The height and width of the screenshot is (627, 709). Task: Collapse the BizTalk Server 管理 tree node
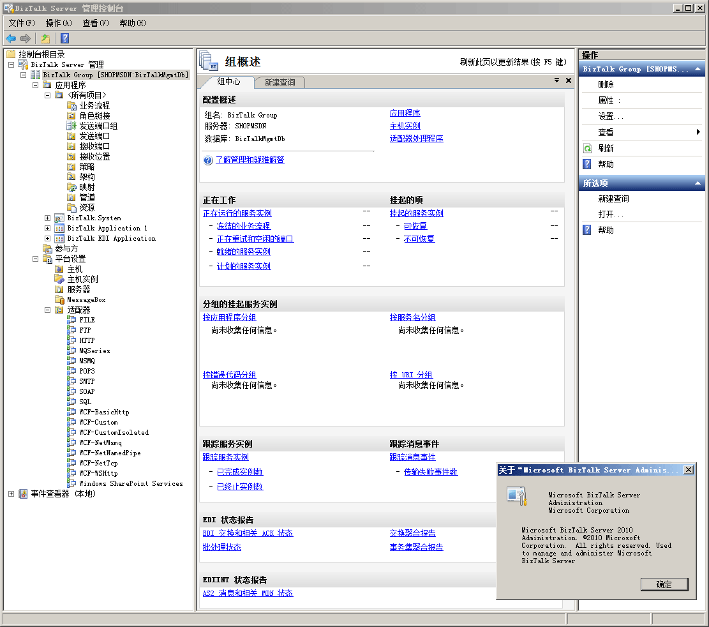click(x=11, y=64)
